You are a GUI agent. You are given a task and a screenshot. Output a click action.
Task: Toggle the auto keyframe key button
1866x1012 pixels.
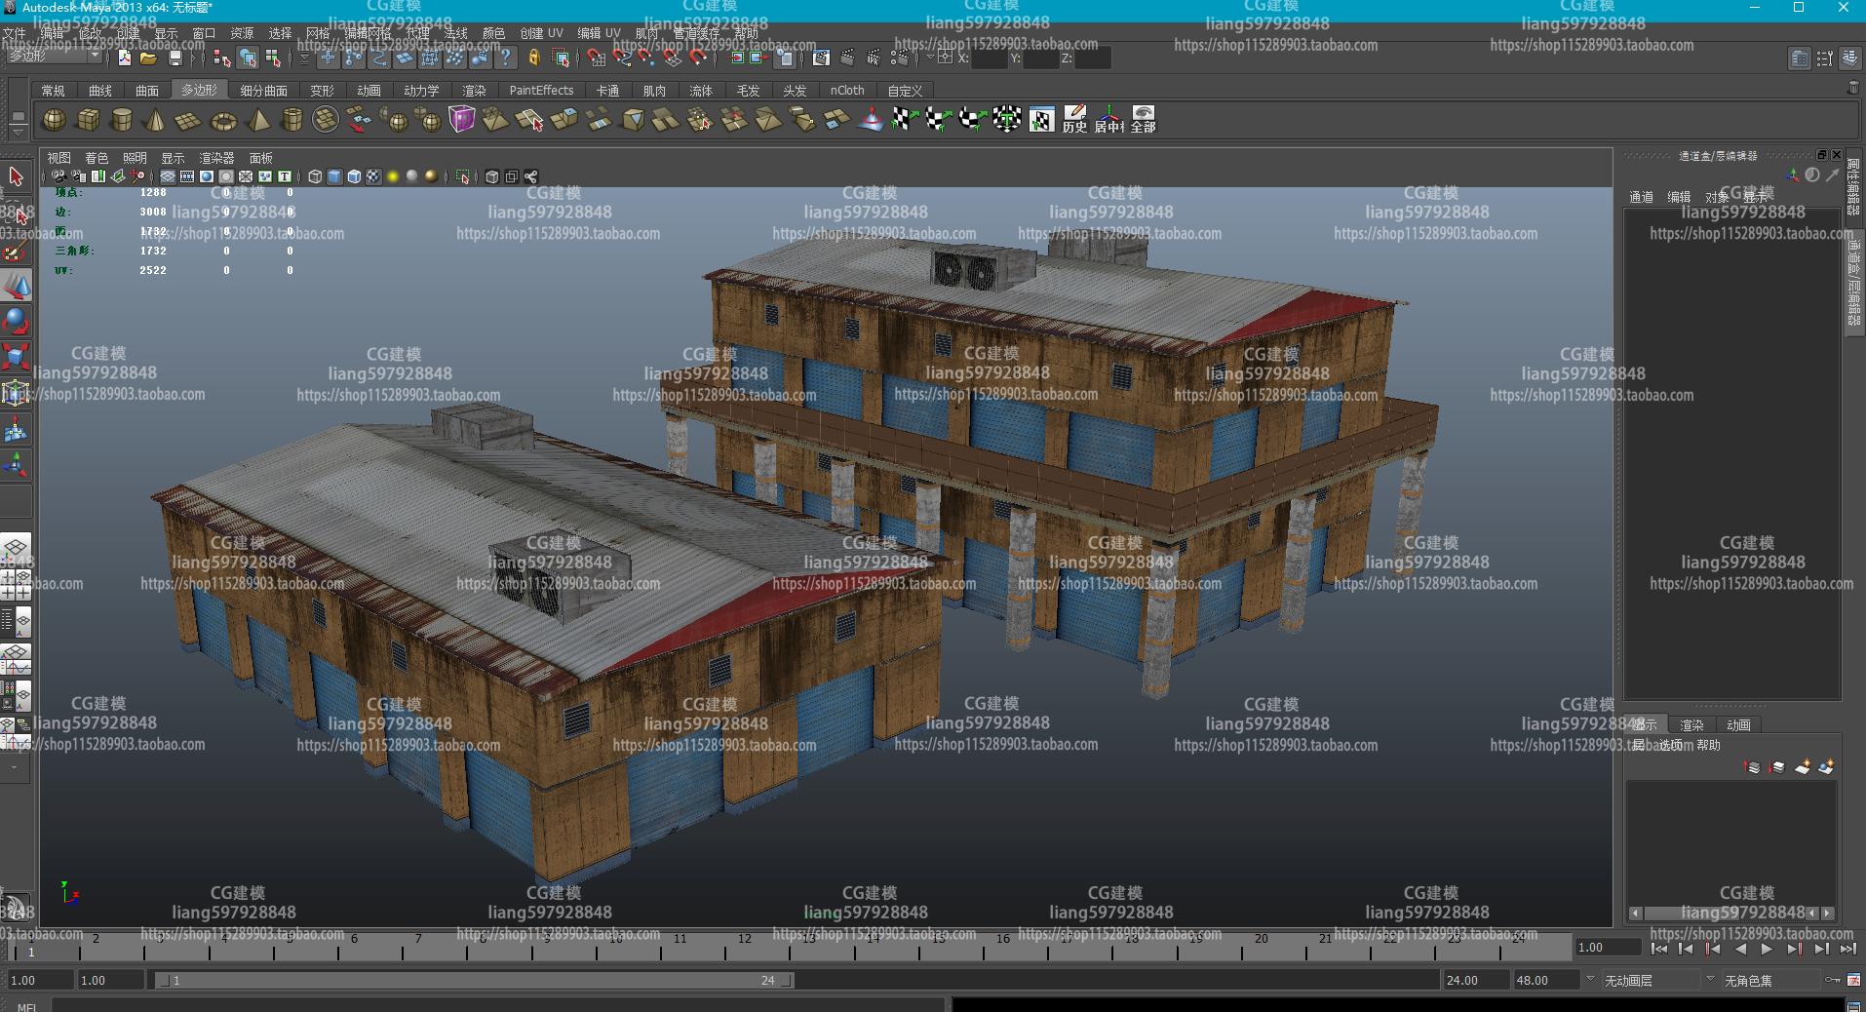(x=1834, y=980)
